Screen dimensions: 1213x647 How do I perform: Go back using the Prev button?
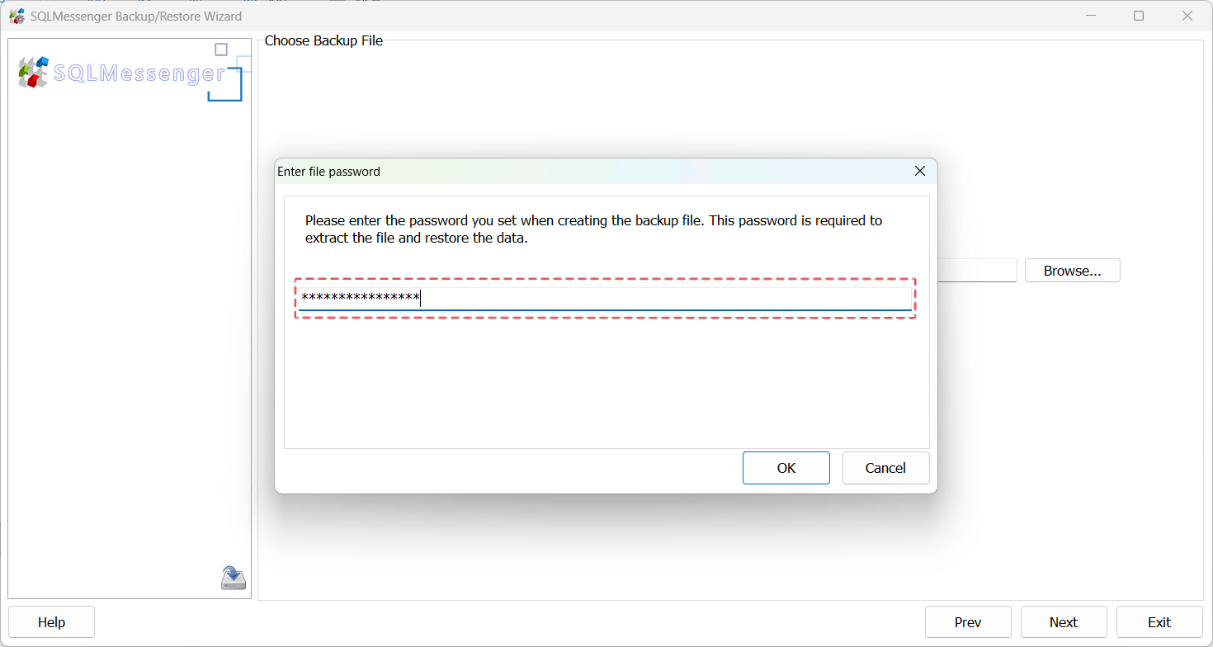pyautogui.click(x=968, y=621)
